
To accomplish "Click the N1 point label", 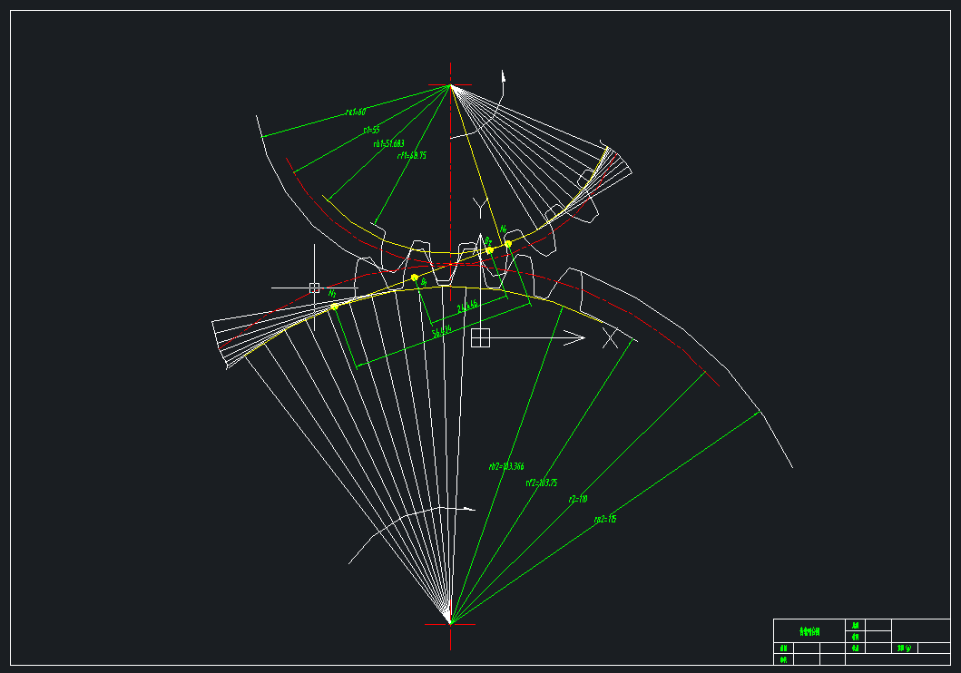I will [503, 229].
